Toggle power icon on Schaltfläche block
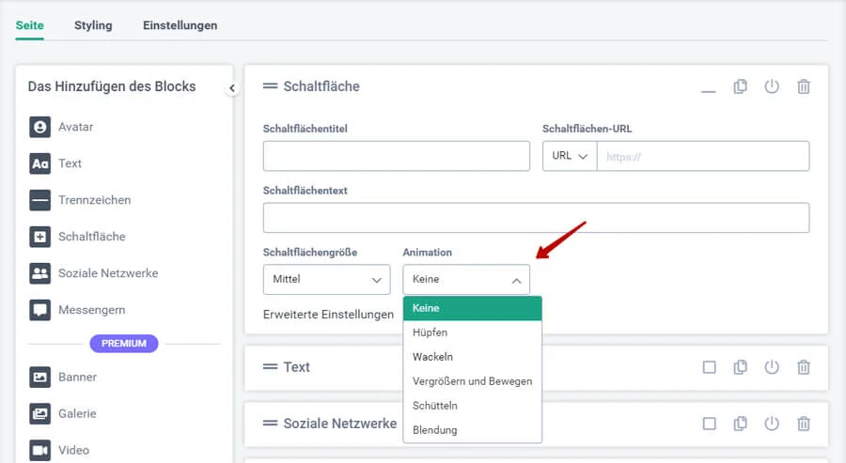Image resolution: width=846 pixels, height=463 pixels. pos(772,86)
